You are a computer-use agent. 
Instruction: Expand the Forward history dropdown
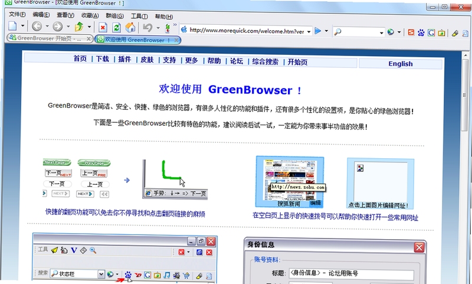(x=68, y=27)
